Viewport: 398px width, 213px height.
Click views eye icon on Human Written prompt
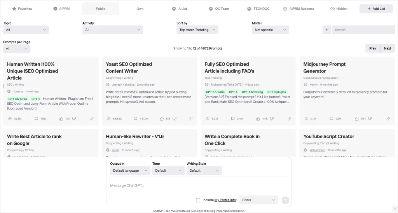click(x=10, y=119)
